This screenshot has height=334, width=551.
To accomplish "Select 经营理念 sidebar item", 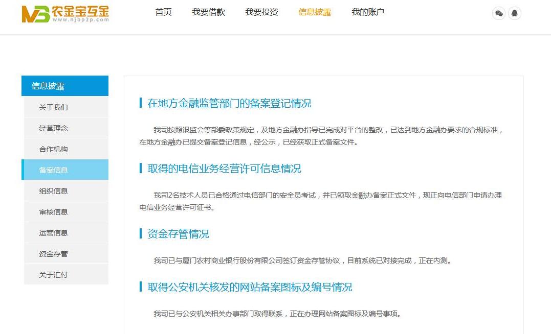I will [54, 128].
